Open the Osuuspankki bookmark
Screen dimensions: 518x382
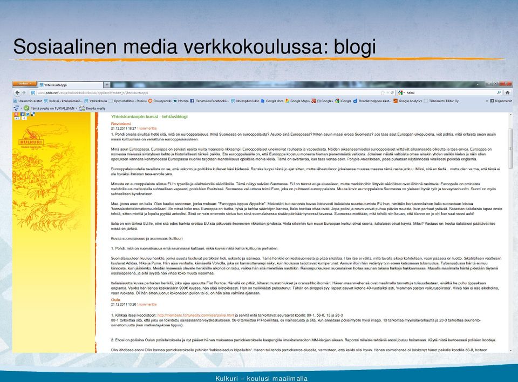[x=160, y=101]
